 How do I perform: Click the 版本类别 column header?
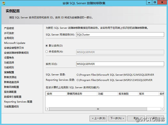click(x=128, y=94)
